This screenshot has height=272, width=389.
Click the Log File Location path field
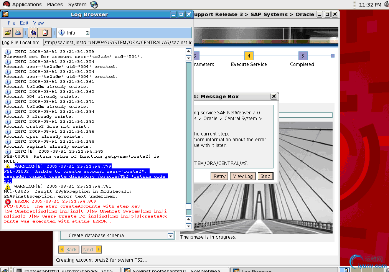tap(118, 43)
